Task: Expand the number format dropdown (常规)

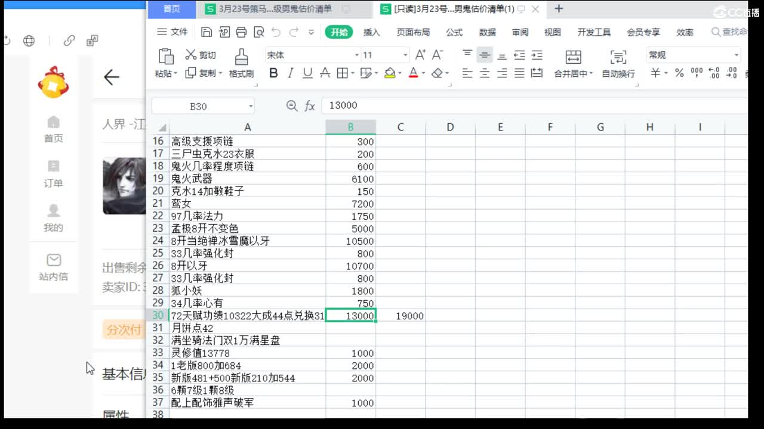Action: pos(736,55)
